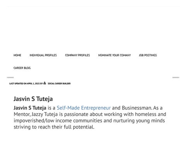Open SOCIAL CAREER BUILDER author link

click(59, 83)
